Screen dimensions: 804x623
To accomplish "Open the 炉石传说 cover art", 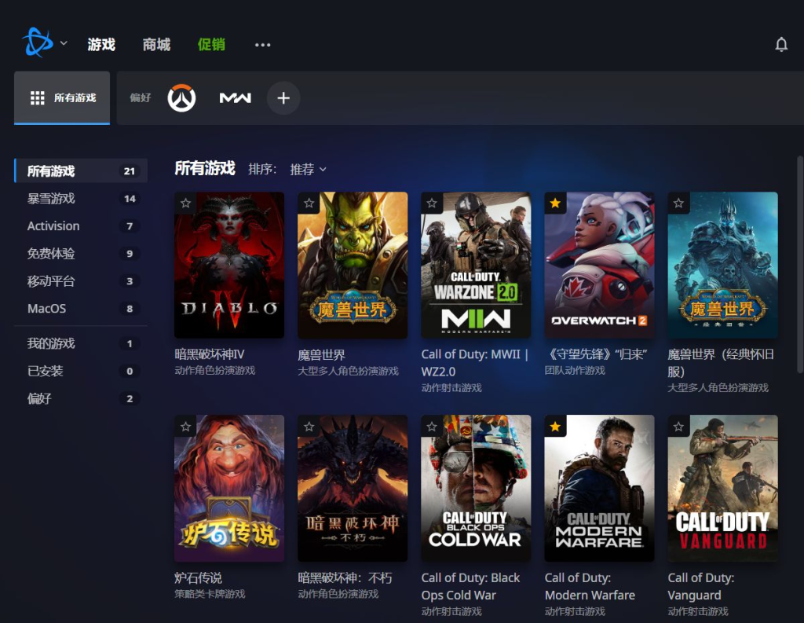I will [229, 489].
